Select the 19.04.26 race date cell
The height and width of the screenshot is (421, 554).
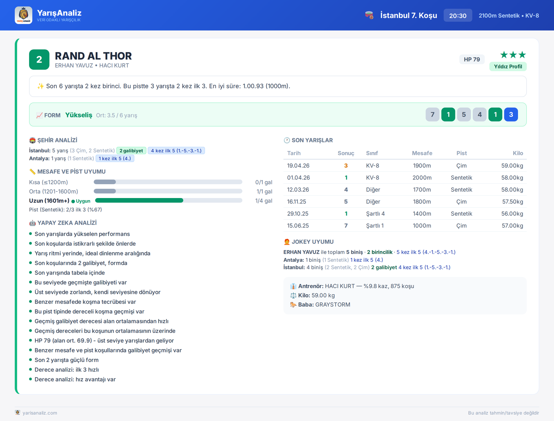pyautogui.click(x=298, y=166)
